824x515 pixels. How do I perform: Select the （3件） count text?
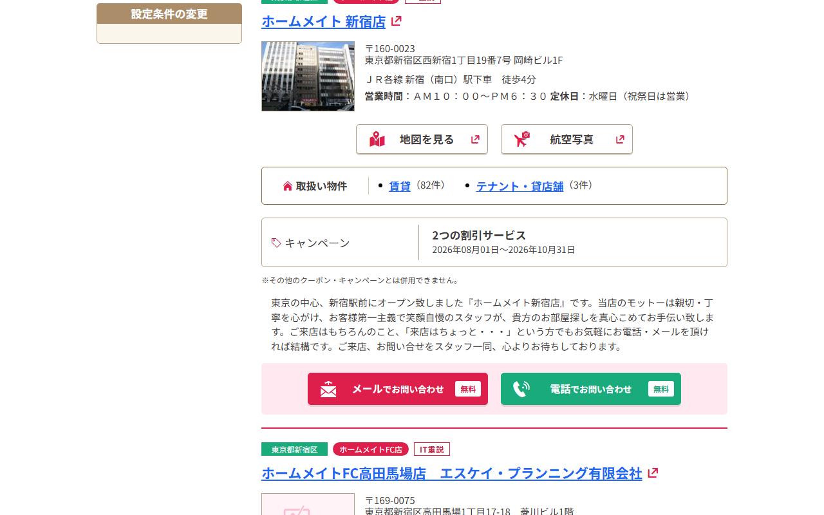[x=580, y=185]
